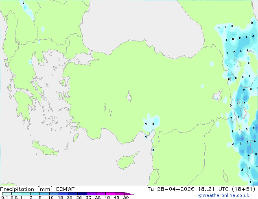The width and height of the screenshot is (258, 199).
Task: Select the 5–10 mm light blue legend swatch
Action: tap(44, 194)
